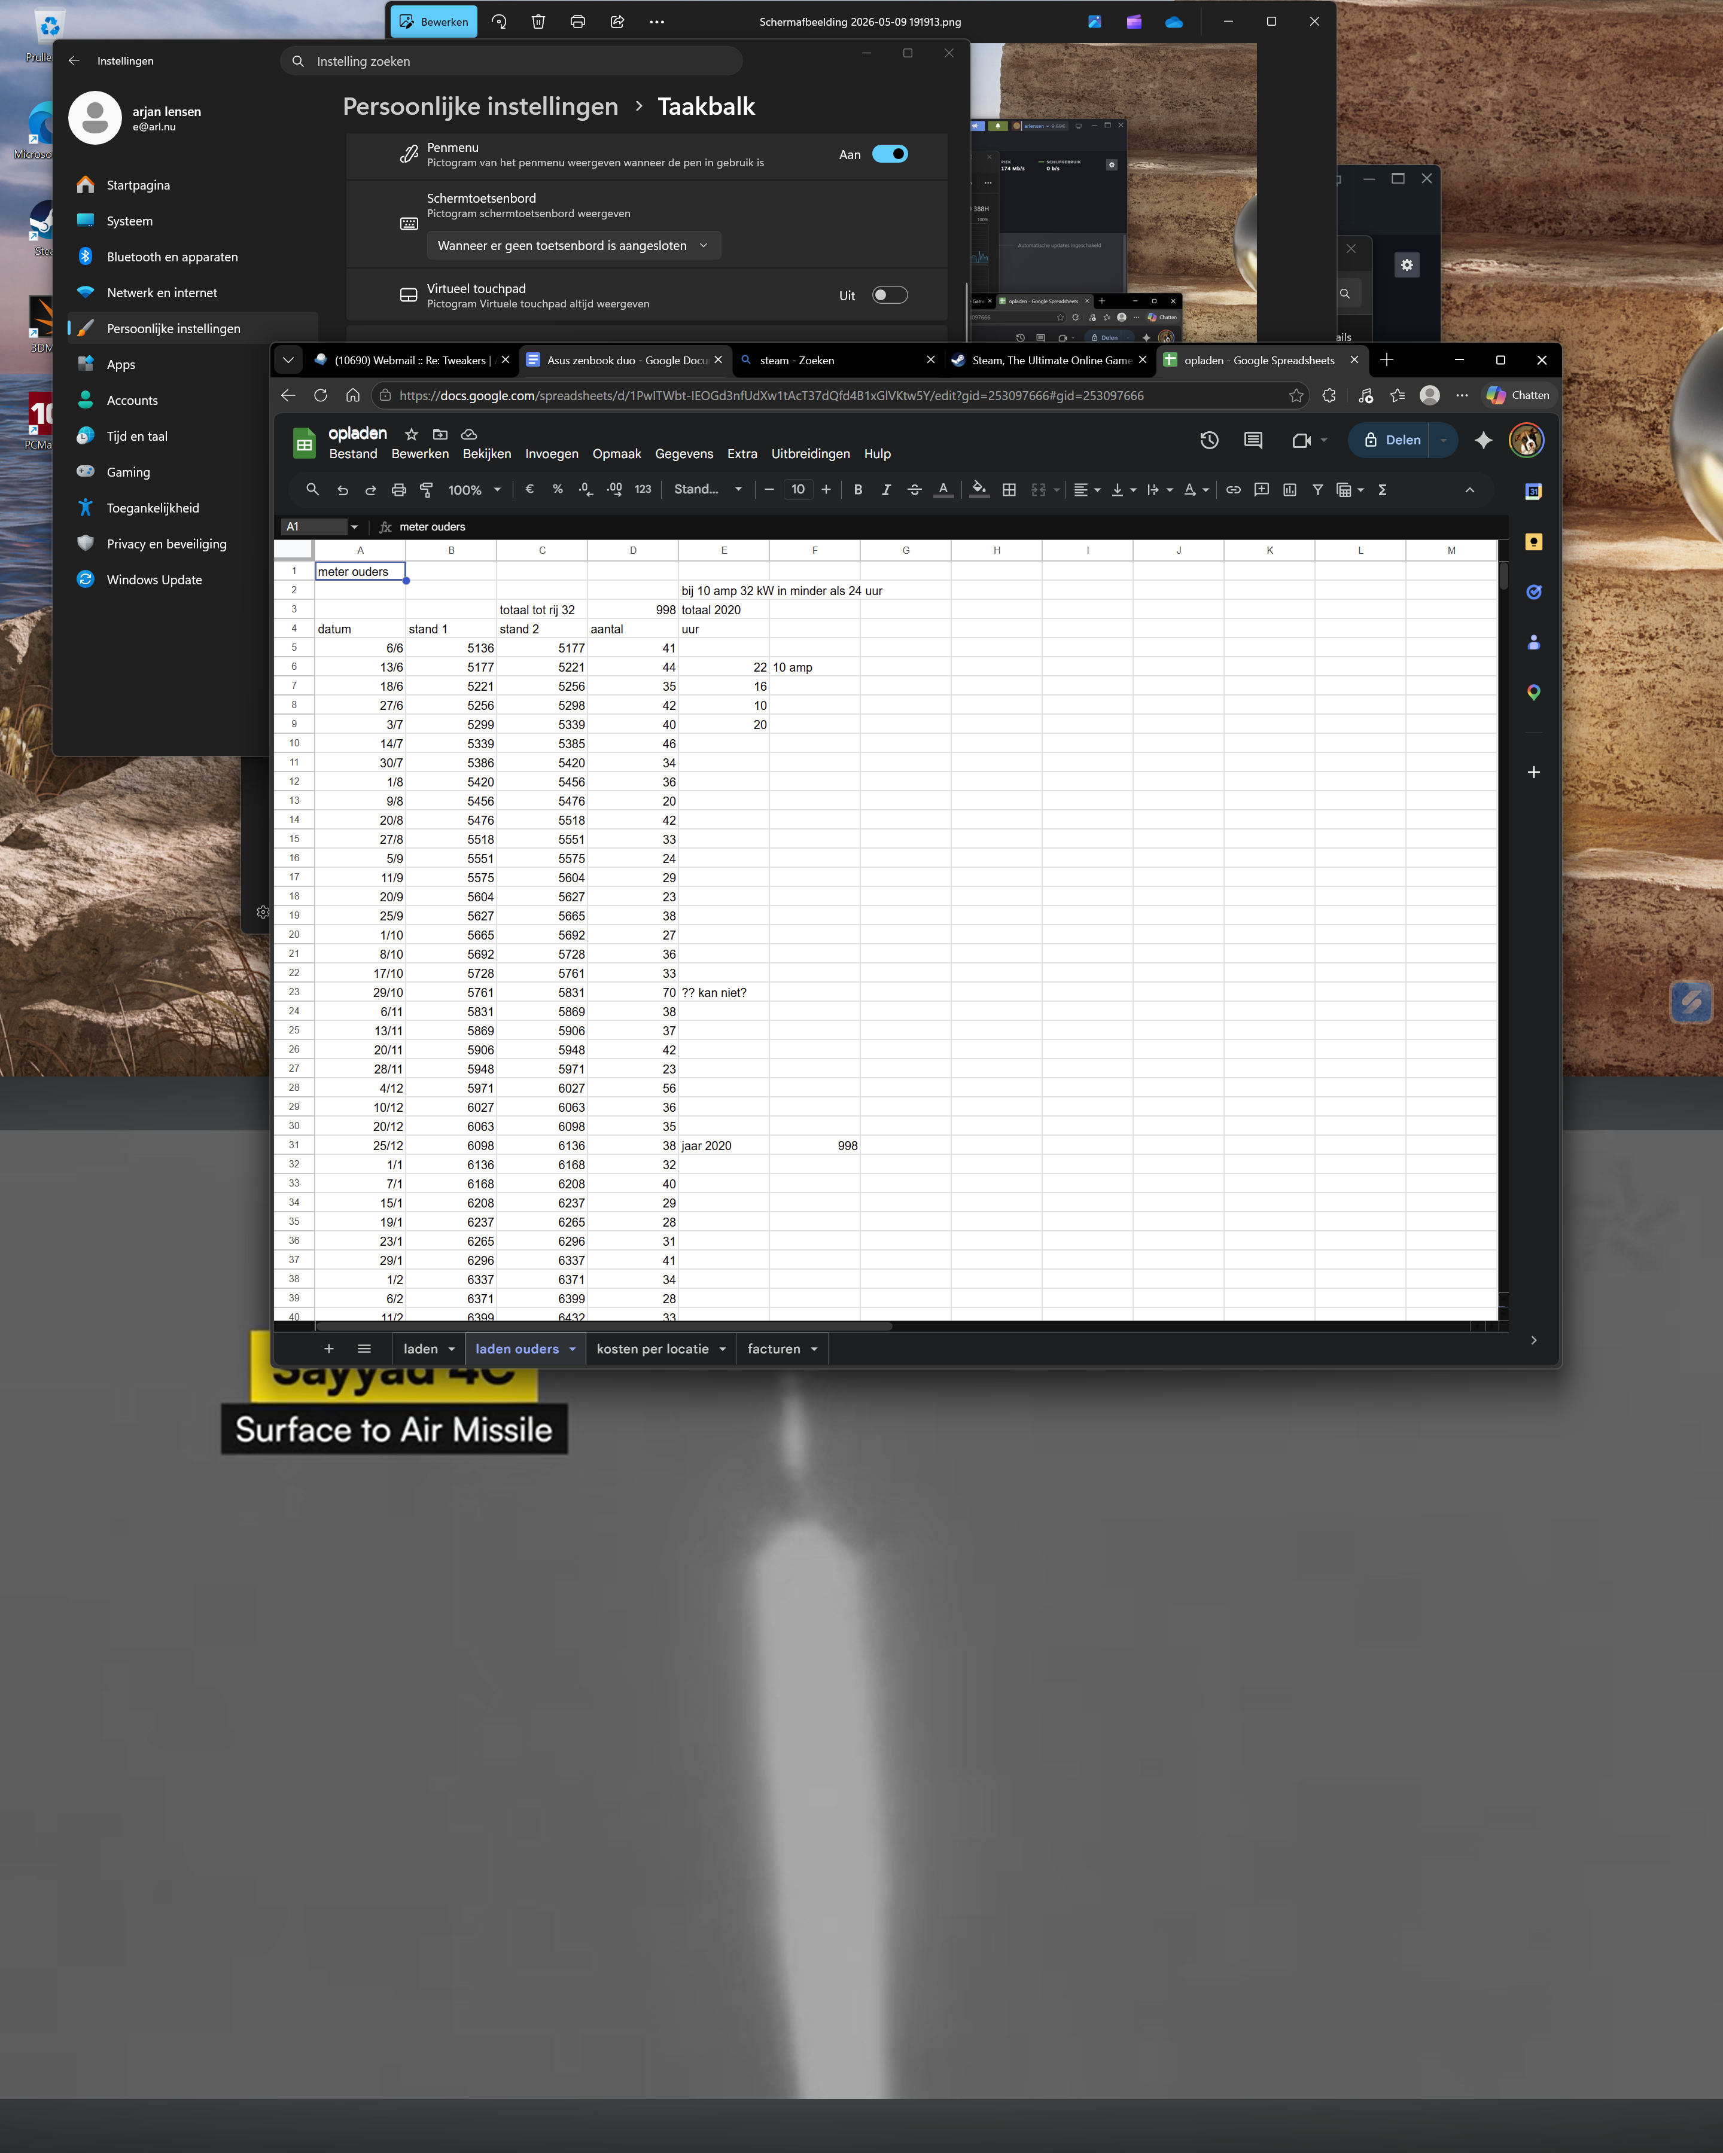Click the Instelling zoeken search field
The image size is (1723, 2153).
(x=512, y=61)
